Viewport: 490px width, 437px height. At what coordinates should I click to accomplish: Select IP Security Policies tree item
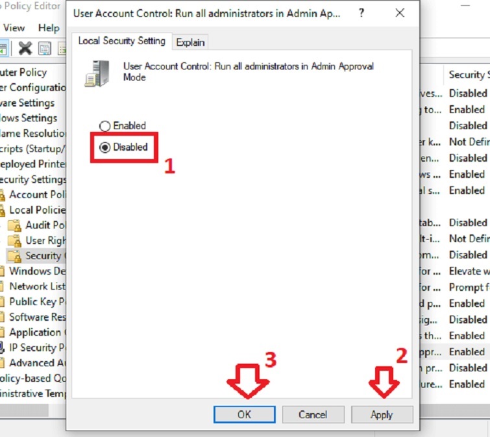tap(38, 347)
